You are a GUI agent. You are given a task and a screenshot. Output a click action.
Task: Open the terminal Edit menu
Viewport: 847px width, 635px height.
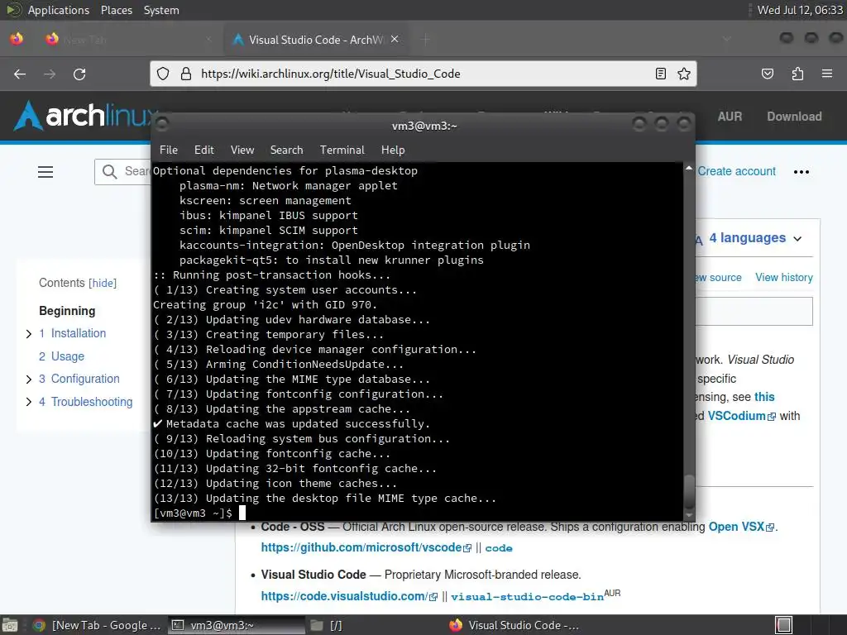(x=203, y=150)
